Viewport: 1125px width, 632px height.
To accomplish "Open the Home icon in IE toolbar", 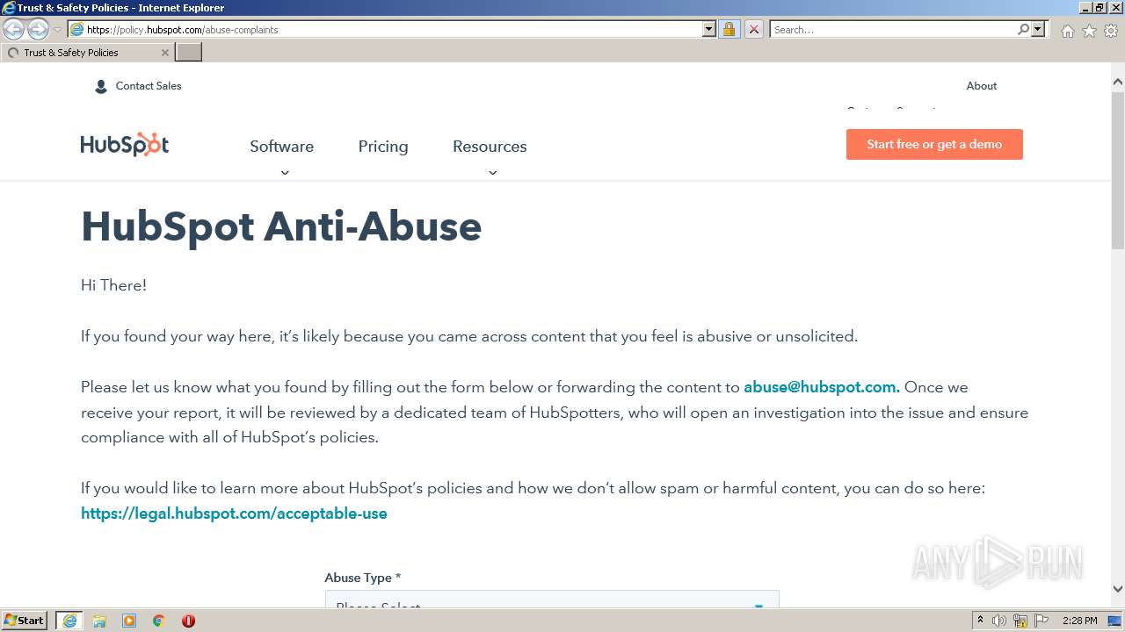I will coord(1067,31).
